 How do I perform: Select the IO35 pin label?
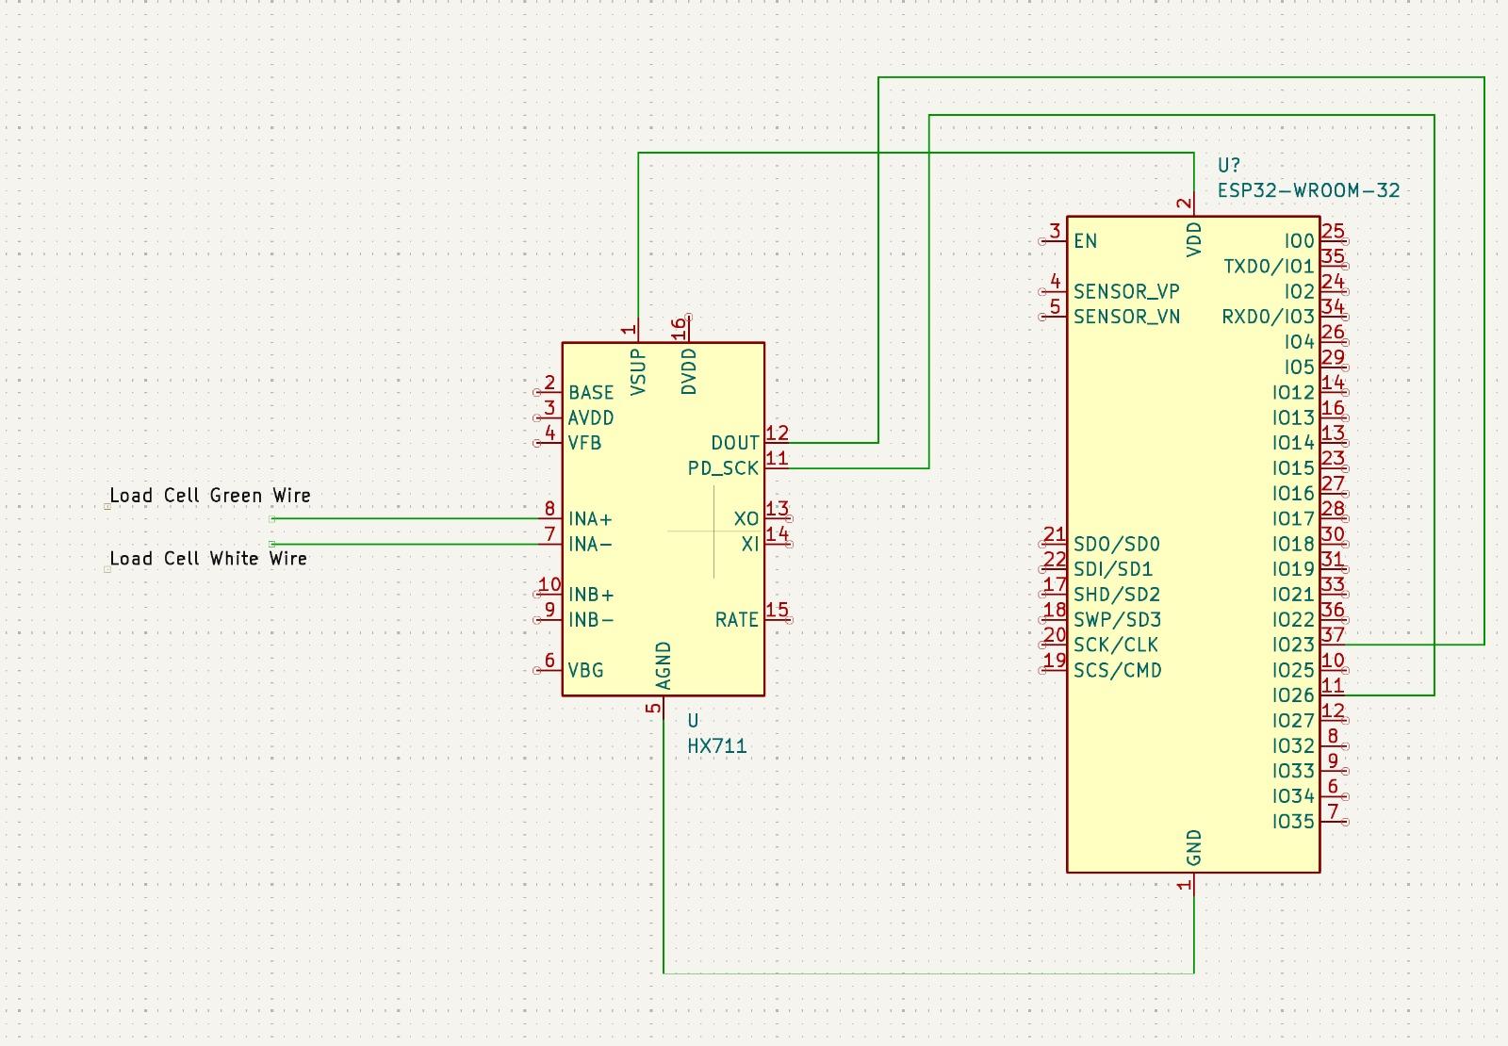pos(1293,822)
